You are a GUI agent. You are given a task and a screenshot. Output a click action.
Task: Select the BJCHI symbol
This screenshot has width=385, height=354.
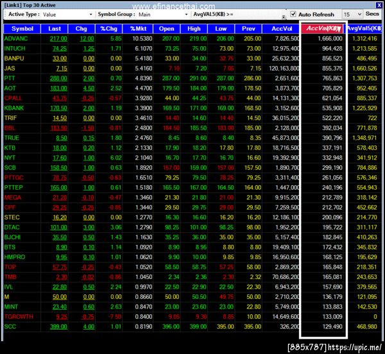(12, 237)
